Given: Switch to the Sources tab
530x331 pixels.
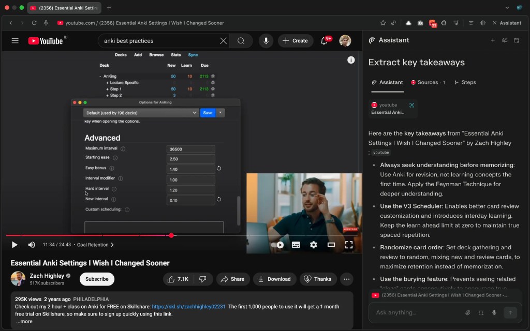Looking at the screenshot, I should click(x=428, y=82).
